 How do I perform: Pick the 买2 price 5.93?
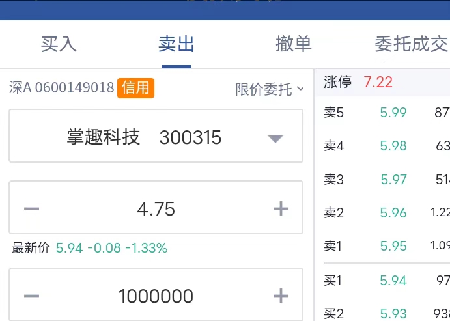pyautogui.click(x=393, y=314)
